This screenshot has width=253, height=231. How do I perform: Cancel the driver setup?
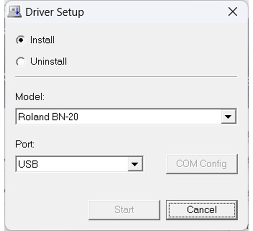pos(202,210)
